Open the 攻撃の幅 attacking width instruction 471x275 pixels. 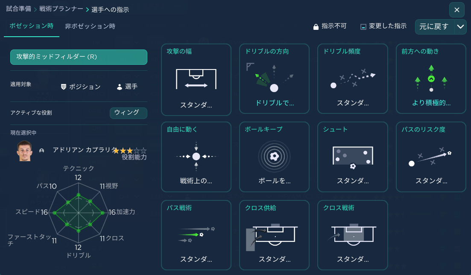click(196, 79)
